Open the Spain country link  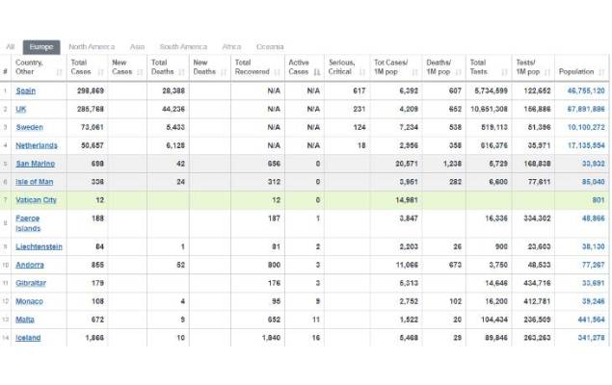pyautogui.click(x=27, y=90)
